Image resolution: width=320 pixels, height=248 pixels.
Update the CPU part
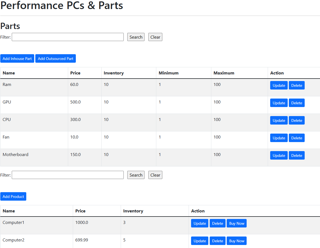279,120
